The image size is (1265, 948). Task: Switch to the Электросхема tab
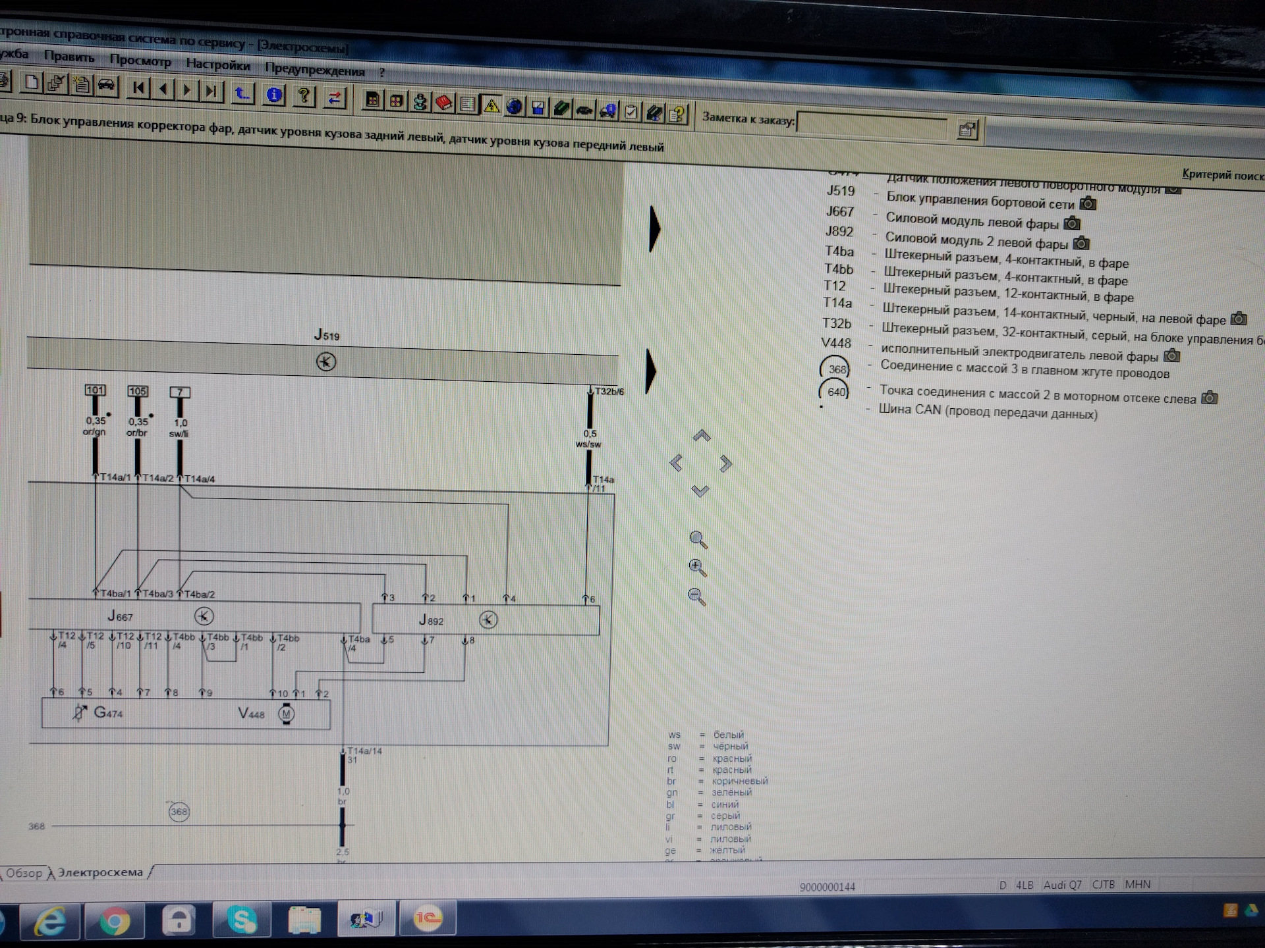tap(100, 872)
